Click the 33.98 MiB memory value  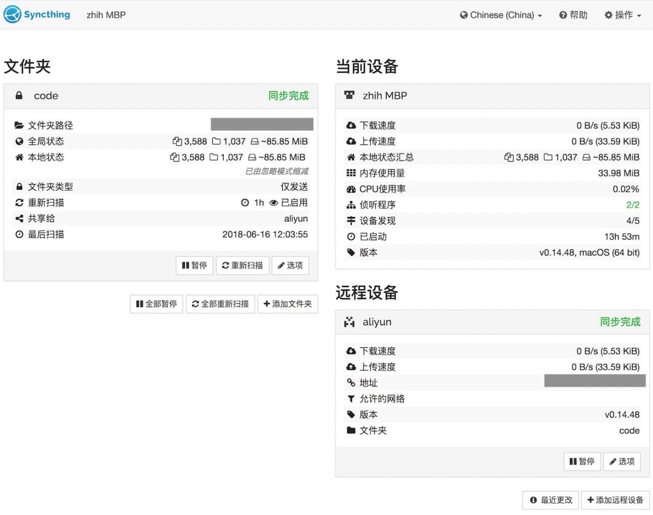(618, 173)
